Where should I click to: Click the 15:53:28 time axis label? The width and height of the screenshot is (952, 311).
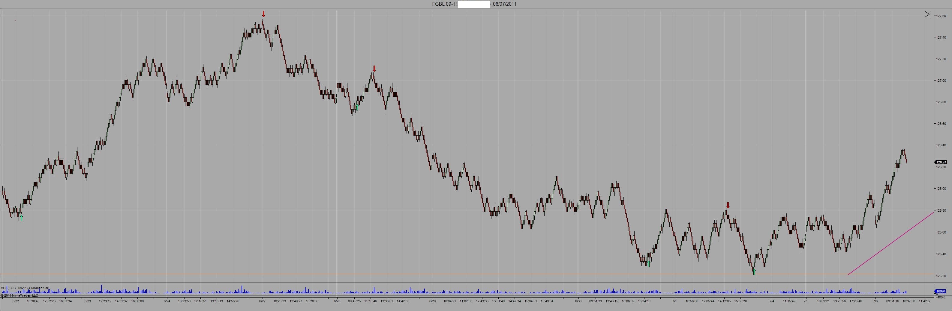click(x=740, y=301)
